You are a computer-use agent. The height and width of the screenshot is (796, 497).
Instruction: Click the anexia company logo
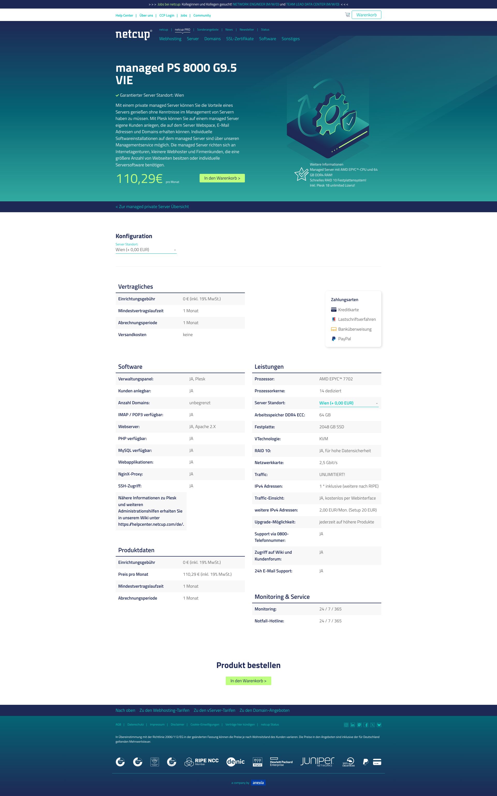pos(258,783)
